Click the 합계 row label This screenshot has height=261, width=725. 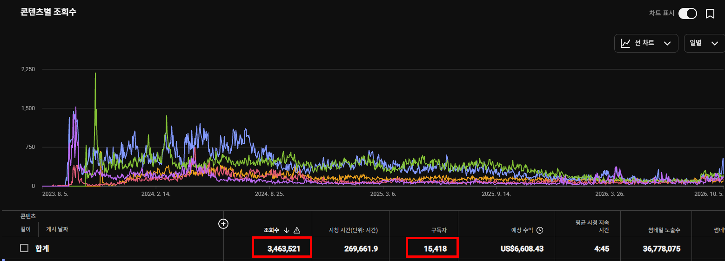point(42,249)
